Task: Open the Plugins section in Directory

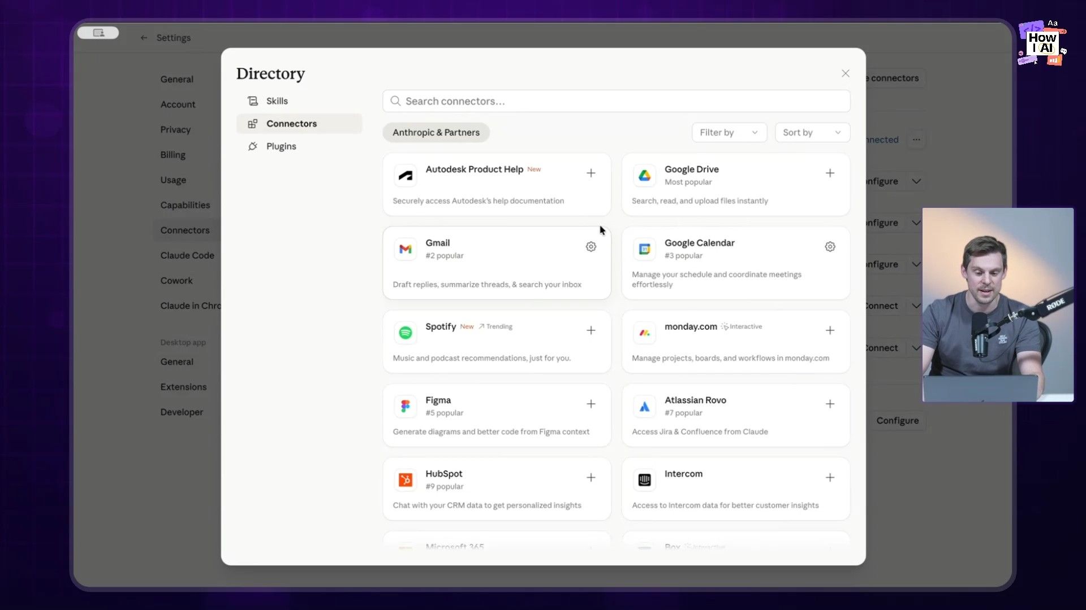Action: tap(299, 146)
